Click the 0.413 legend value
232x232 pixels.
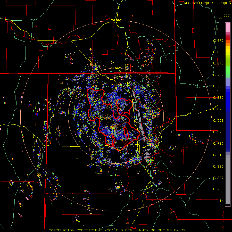(x=218, y=155)
